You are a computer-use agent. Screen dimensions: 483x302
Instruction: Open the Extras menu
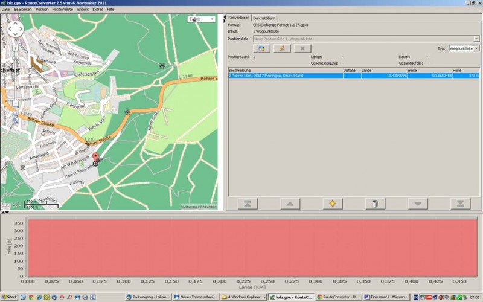(98, 10)
